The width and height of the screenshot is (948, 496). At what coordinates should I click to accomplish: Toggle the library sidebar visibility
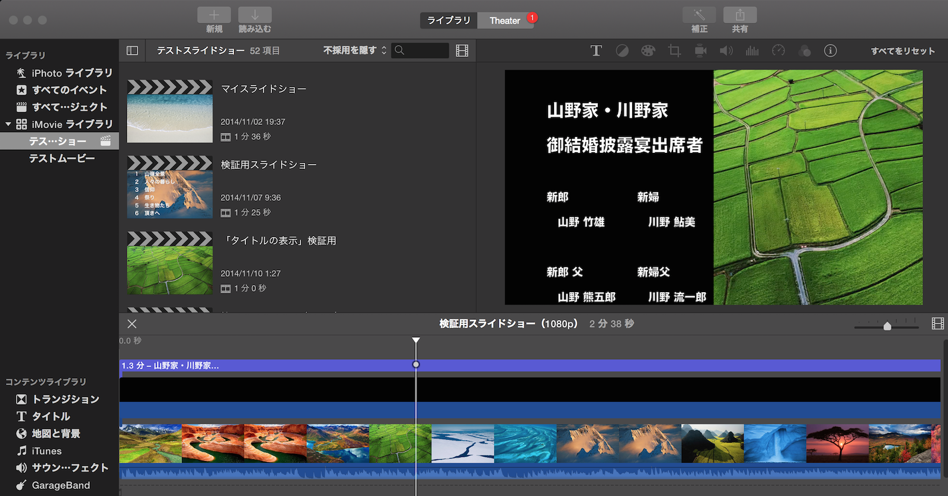[132, 51]
